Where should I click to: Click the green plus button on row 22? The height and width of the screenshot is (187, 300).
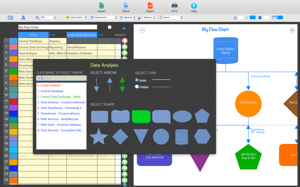(x=125, y=168)
